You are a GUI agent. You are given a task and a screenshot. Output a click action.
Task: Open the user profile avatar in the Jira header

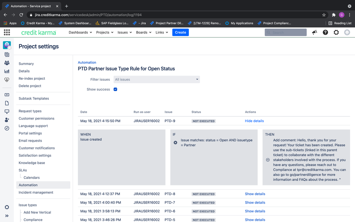(347, 32)
